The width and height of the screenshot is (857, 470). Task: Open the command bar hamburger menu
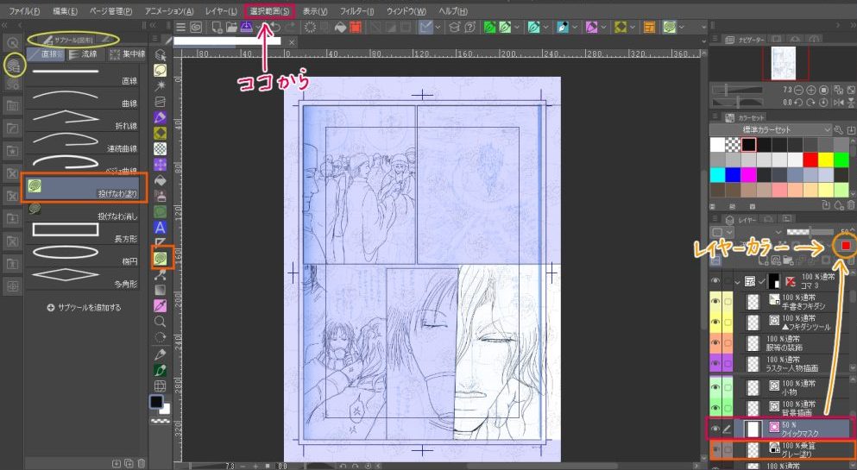coord(180,27)
